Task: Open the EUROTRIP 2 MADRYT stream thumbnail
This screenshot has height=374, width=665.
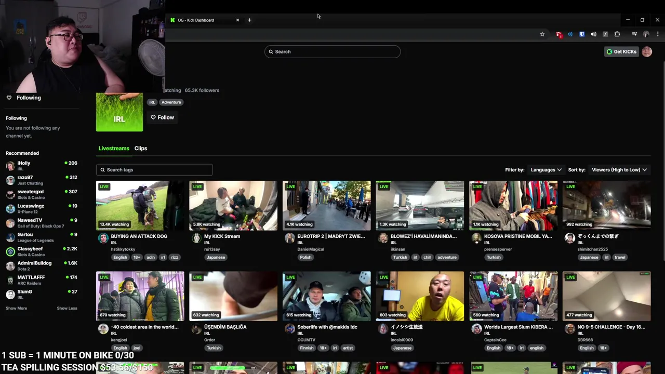Action: (x=327, y=206)
